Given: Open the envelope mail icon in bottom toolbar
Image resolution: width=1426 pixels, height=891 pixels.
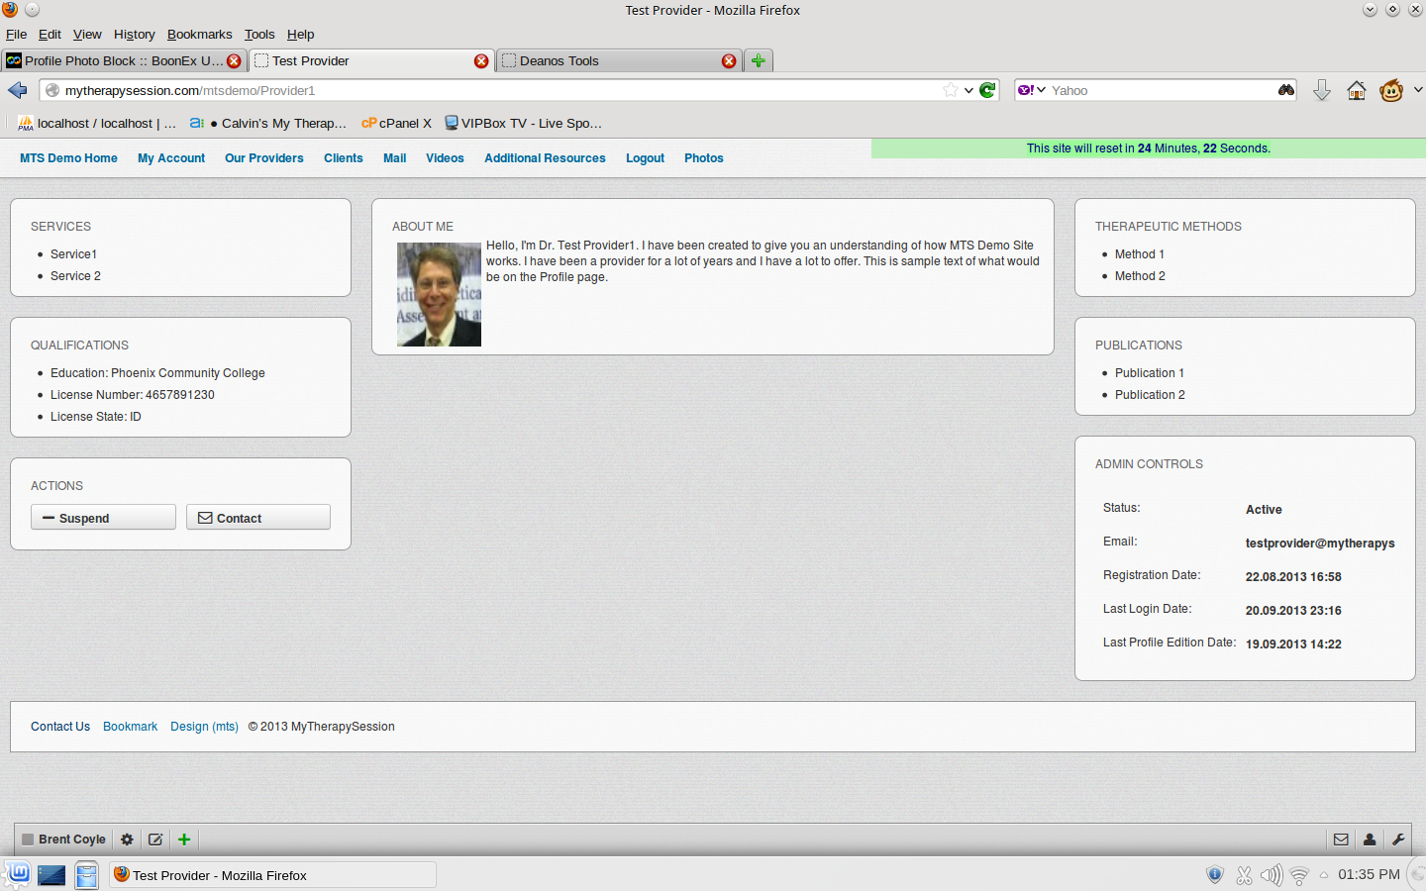Looking at the screenshot, I should click(1341, 840).
